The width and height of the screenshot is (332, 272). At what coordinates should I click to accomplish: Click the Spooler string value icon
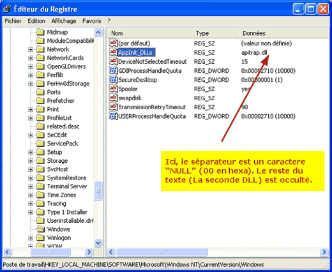coord(113,89)
